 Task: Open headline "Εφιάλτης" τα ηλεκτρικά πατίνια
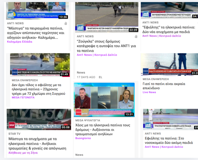(x=169, y=29)
